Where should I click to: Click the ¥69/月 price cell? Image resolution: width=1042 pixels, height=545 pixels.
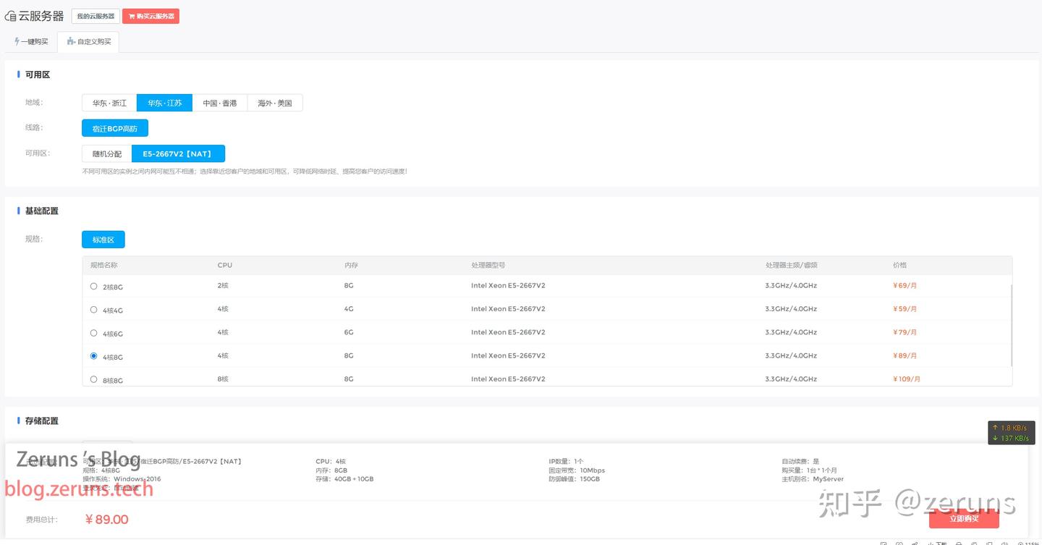pos(905,286)
